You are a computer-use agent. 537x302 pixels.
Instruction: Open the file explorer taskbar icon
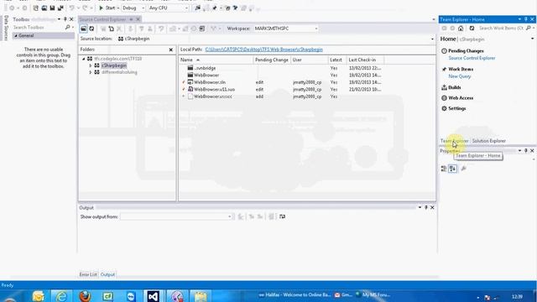pyautogui.click(x=201, y=296)
